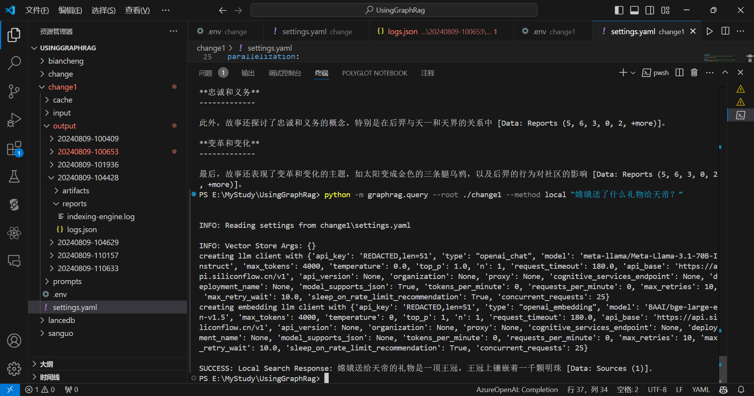The image size is (754, 396).
Task: Click the UsingGraphRag command center search
Action: 394,10
